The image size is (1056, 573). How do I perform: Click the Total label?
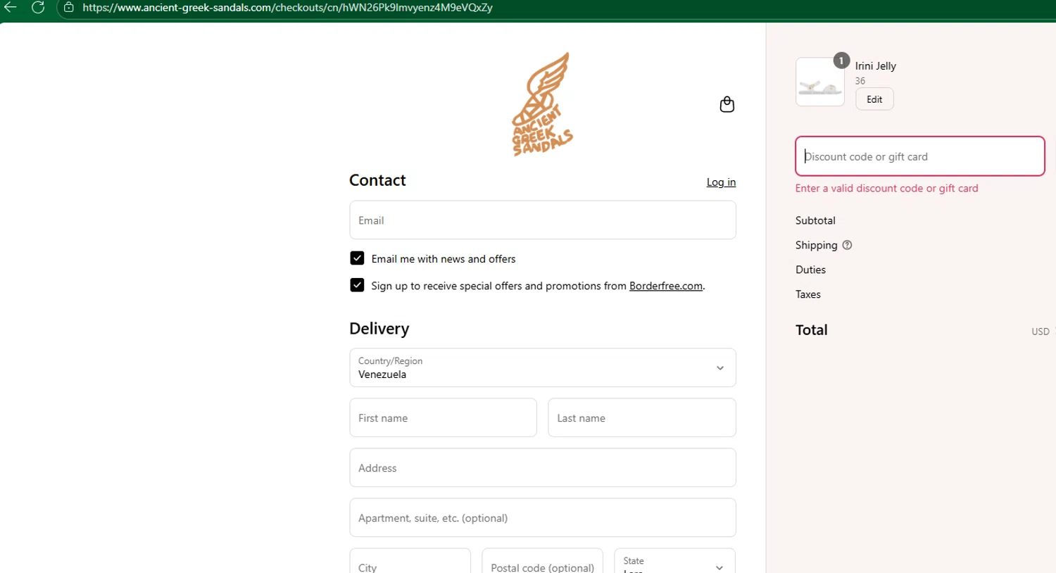(812, 330)
